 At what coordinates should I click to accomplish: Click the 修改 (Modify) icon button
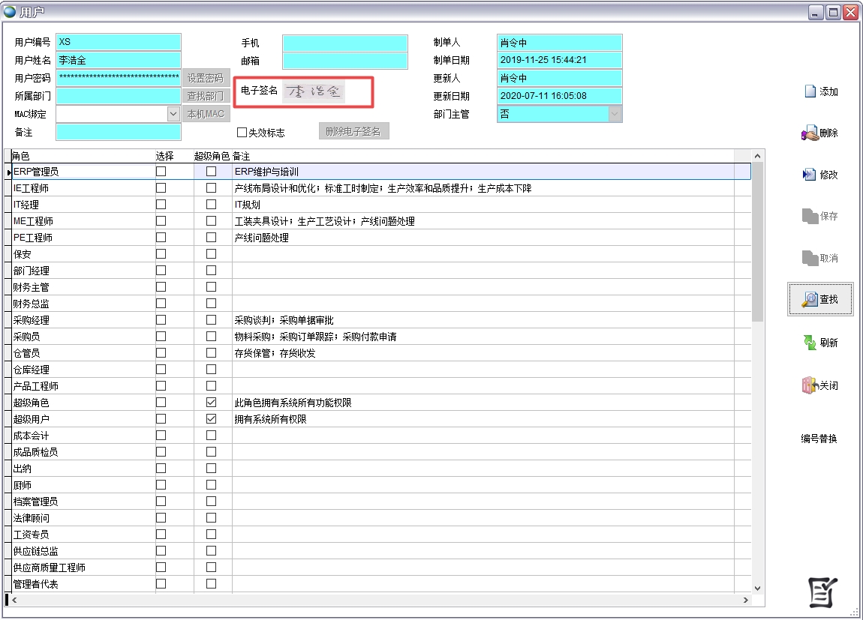[x=810, y=175]
